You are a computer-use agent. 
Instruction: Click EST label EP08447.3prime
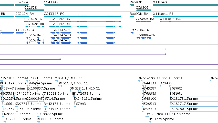[x=13, y=88]
